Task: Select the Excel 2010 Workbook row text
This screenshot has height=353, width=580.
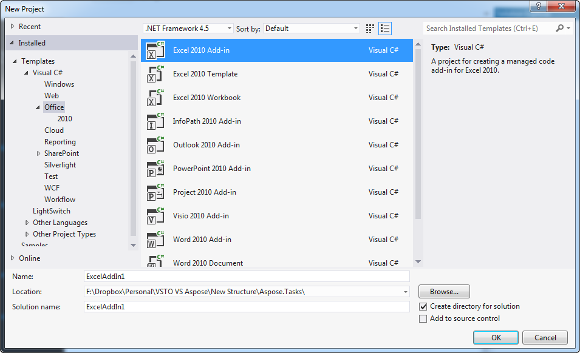Action: [x=206, y=98]
